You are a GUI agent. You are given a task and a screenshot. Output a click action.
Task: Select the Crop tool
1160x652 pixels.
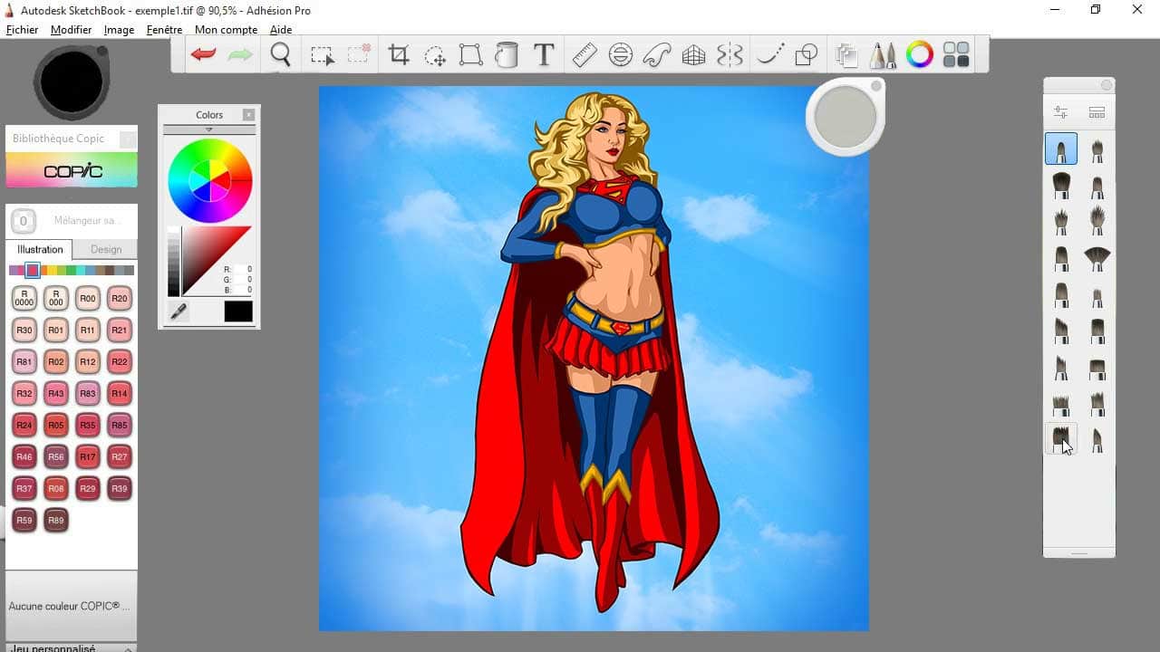pos(399,55)
